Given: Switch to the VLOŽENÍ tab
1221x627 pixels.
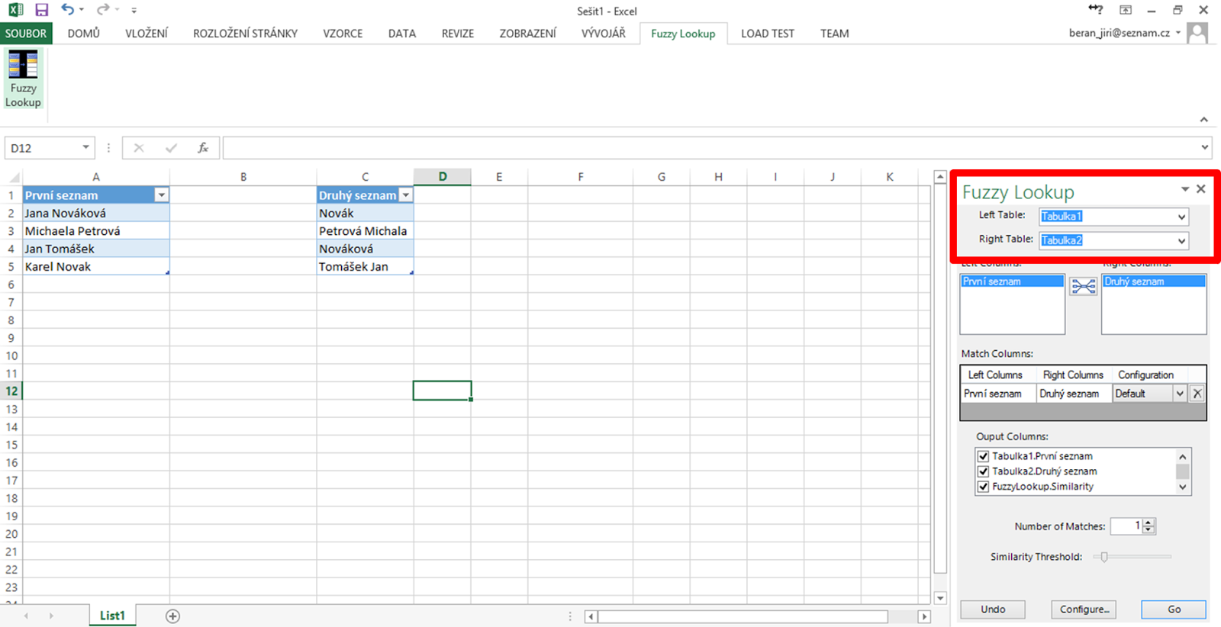Looking at the screenshot, I should coord(147,34).
